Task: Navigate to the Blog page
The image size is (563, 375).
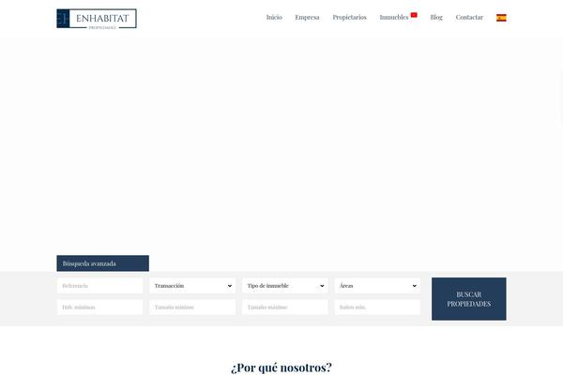Action: tap(436, 17)
